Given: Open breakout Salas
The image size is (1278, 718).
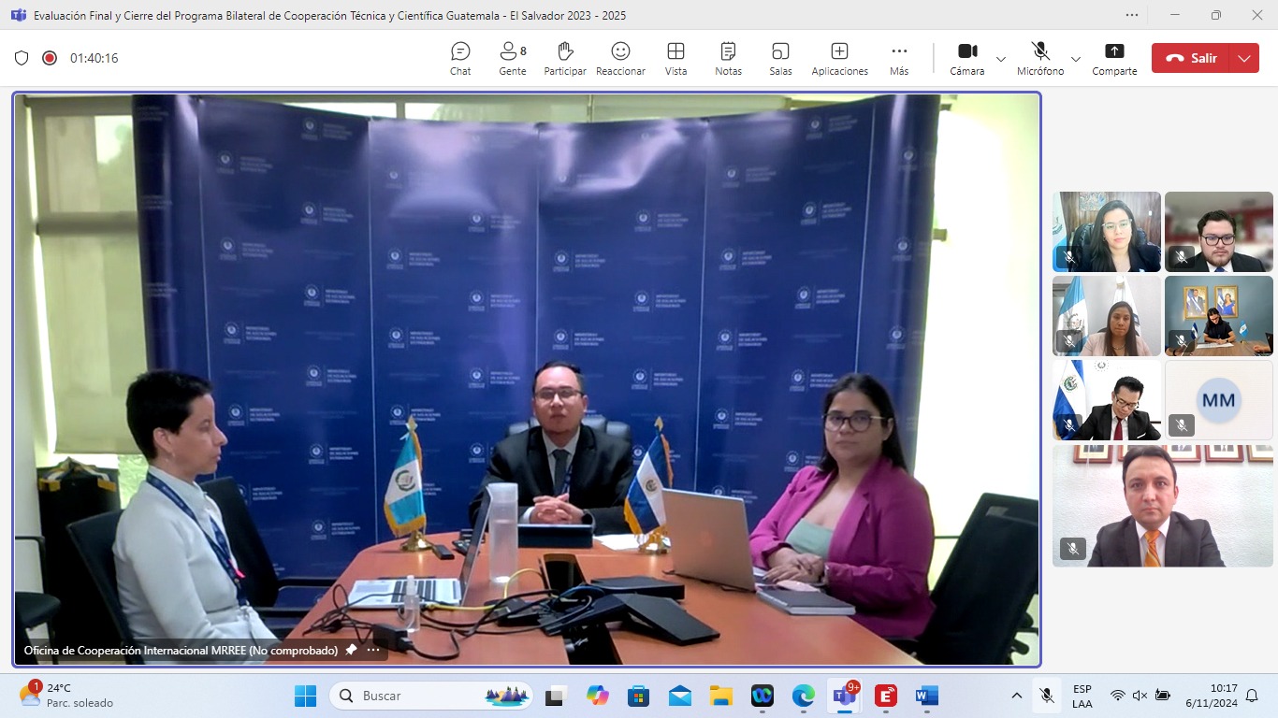Looking at the screenshot, I should pos(780,58).
